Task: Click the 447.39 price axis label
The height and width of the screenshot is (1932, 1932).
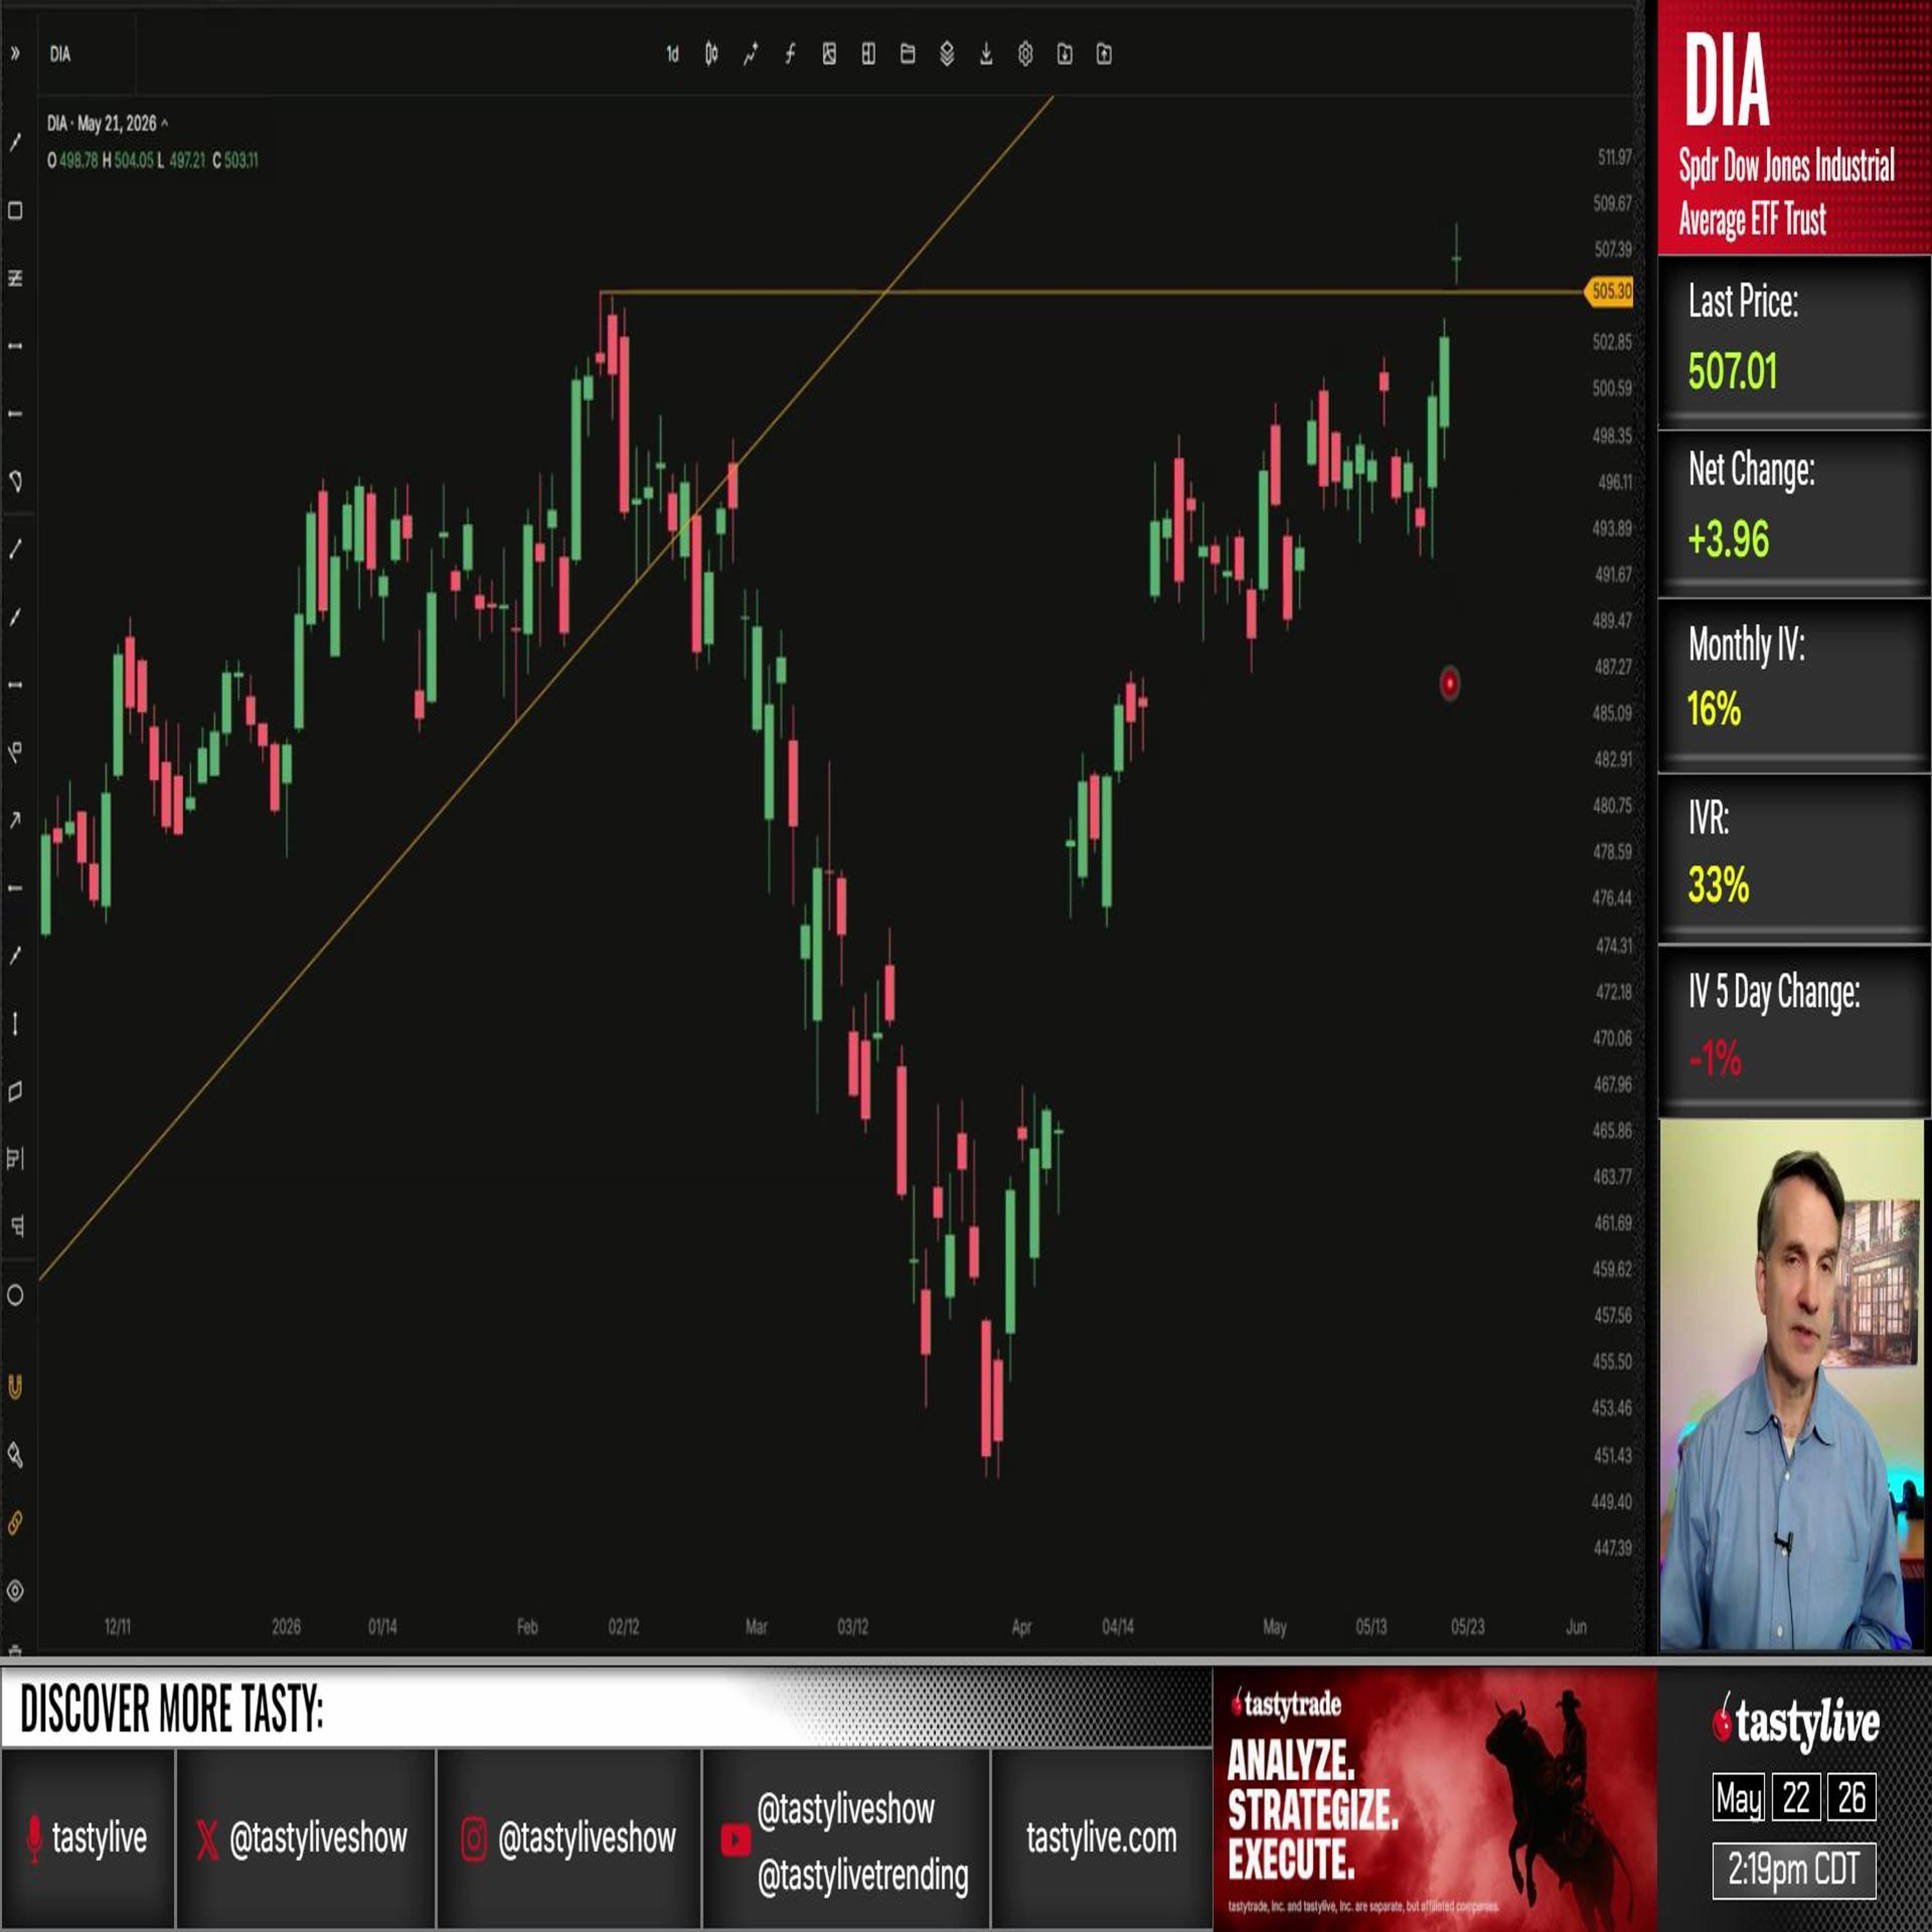Action: click(x=1612, y=1548)
